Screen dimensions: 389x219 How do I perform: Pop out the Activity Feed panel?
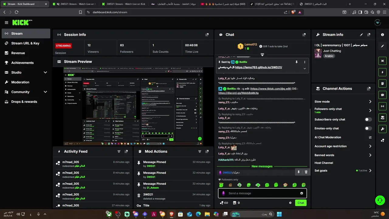coord(126,151)
